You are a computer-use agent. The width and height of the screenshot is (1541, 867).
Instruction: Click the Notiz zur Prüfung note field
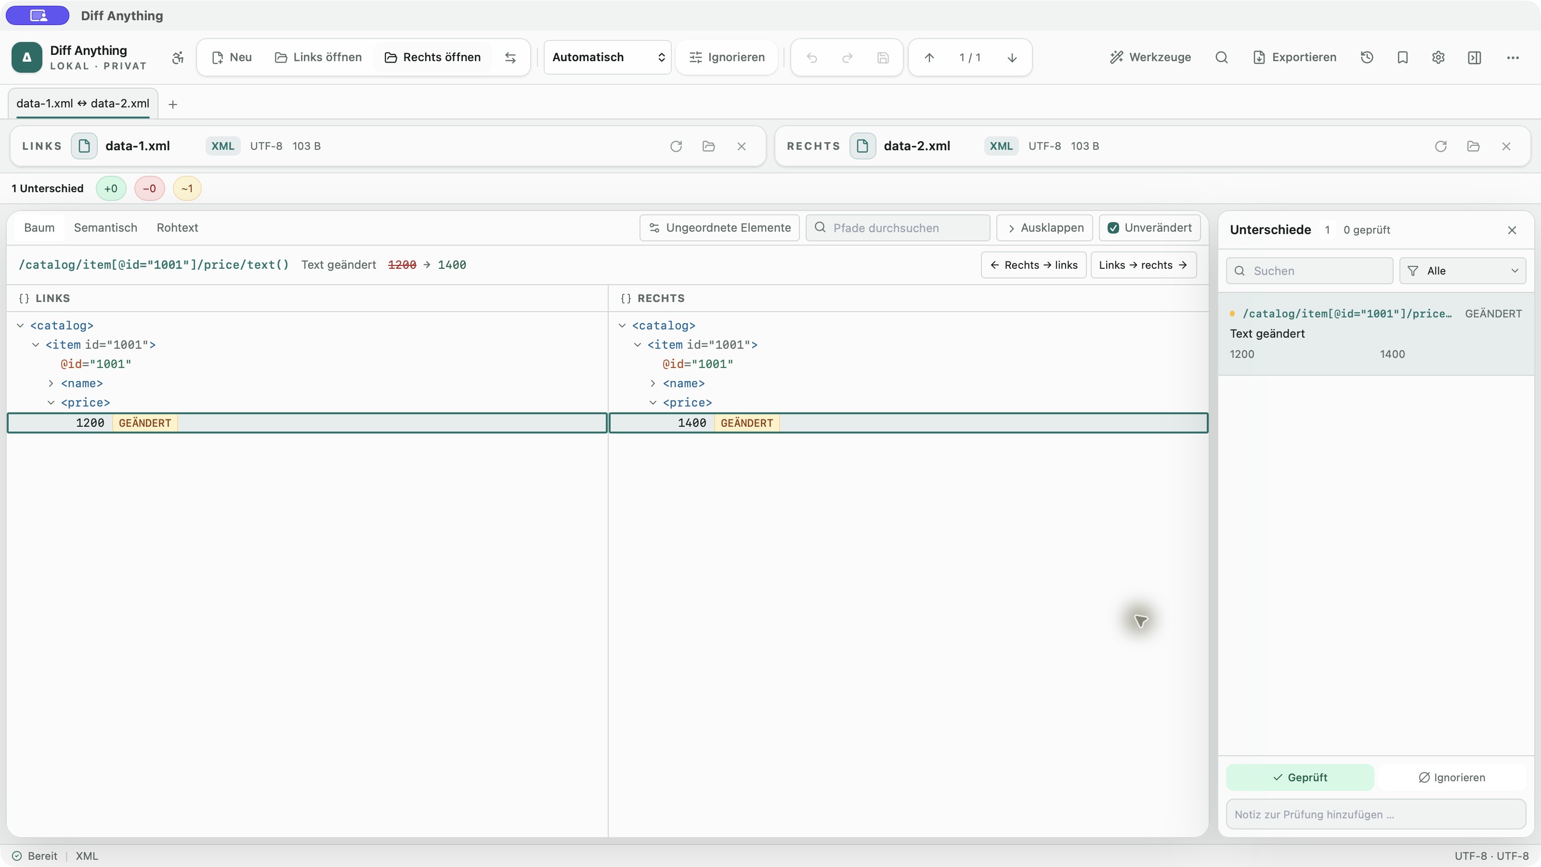1376,814
